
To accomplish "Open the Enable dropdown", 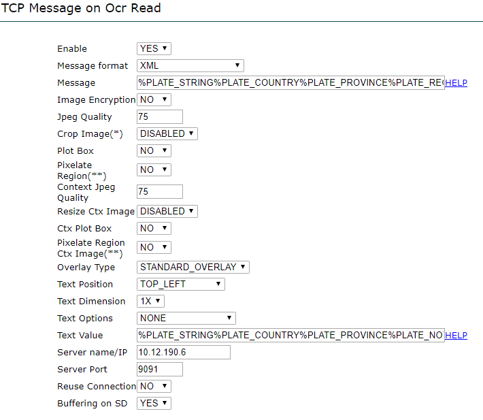I will coord(154,48).
